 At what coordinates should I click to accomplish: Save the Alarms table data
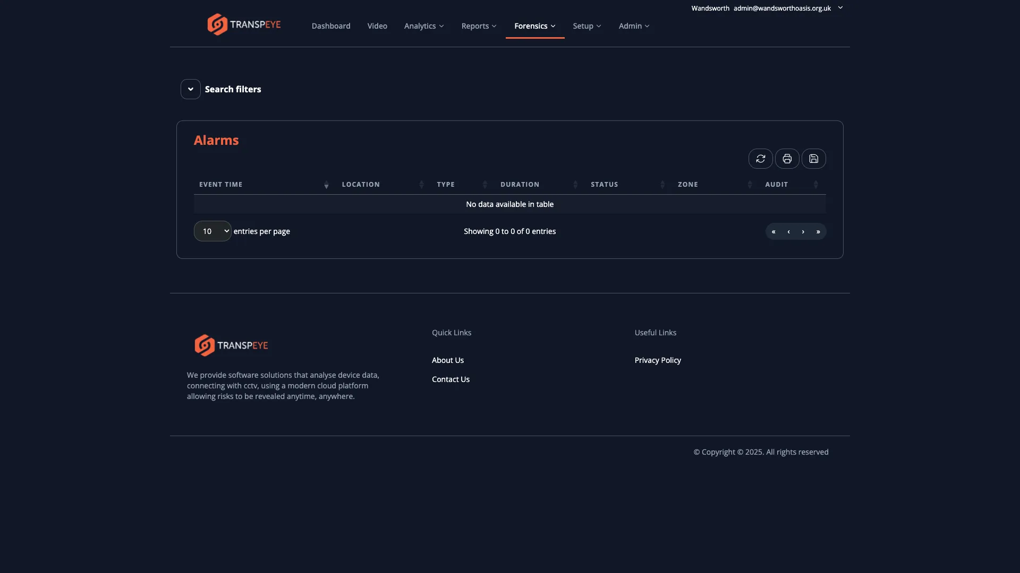[814, 159]
